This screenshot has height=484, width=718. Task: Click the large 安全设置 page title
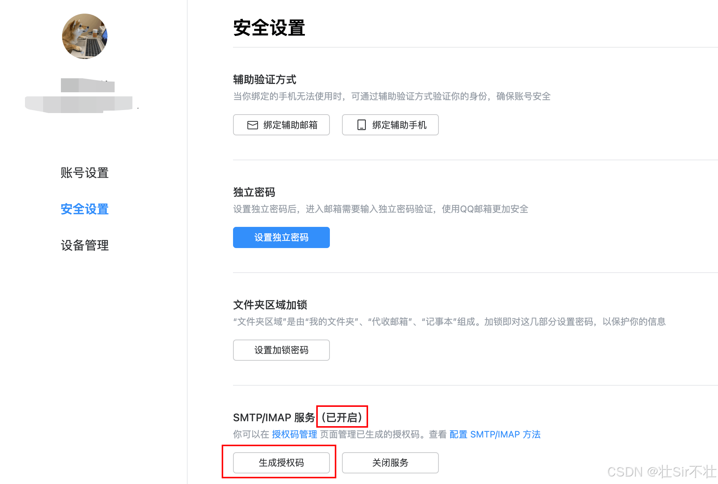[269, 28]
